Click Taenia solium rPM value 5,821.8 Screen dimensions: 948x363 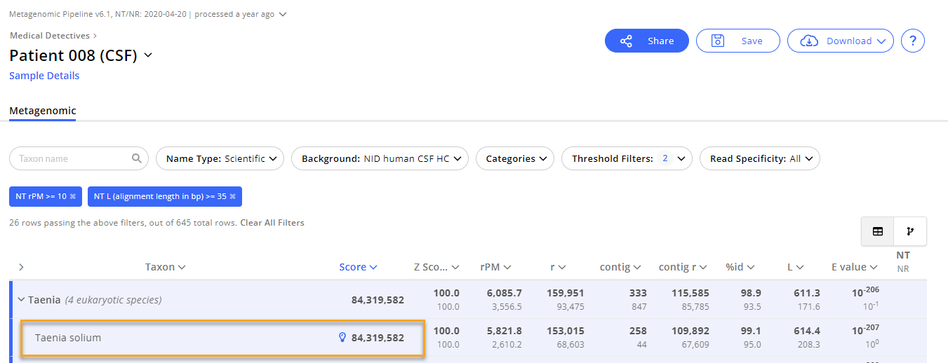coord(504,331)
